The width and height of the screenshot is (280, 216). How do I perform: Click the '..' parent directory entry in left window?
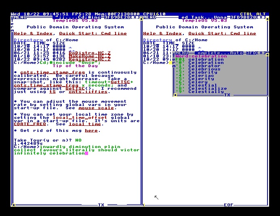pyautogui.click(x=72, y=50)
